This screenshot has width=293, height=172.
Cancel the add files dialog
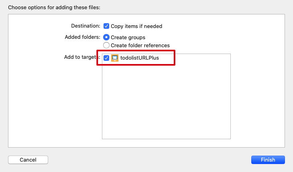[x=28, y=160]
